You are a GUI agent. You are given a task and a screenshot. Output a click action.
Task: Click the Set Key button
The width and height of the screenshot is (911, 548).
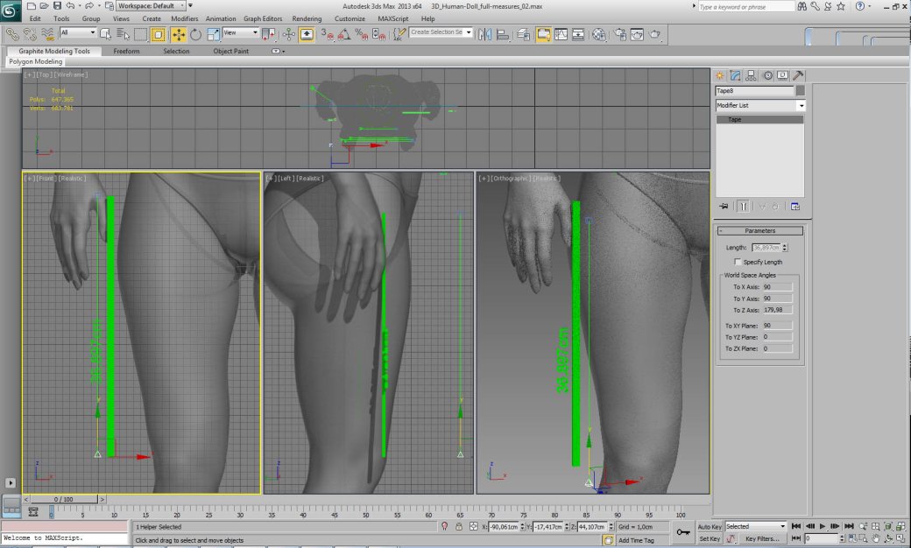click(x=709, y=538)
